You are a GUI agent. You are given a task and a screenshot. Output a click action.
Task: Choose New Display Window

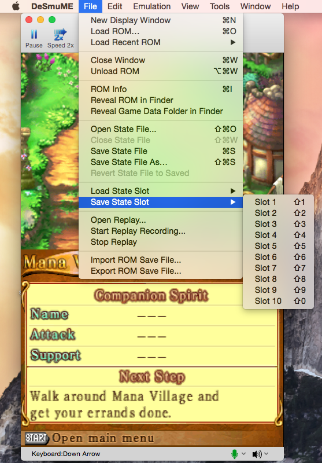coord(161,20)
